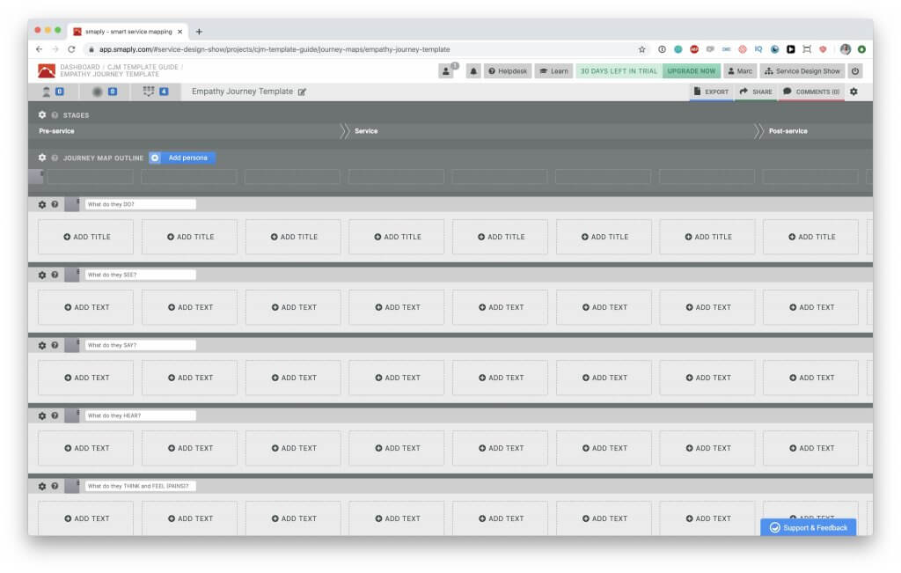This screenshot has width=901, height=573.
Task: Click the help icon next to STAGES
Action: (54, 114)
